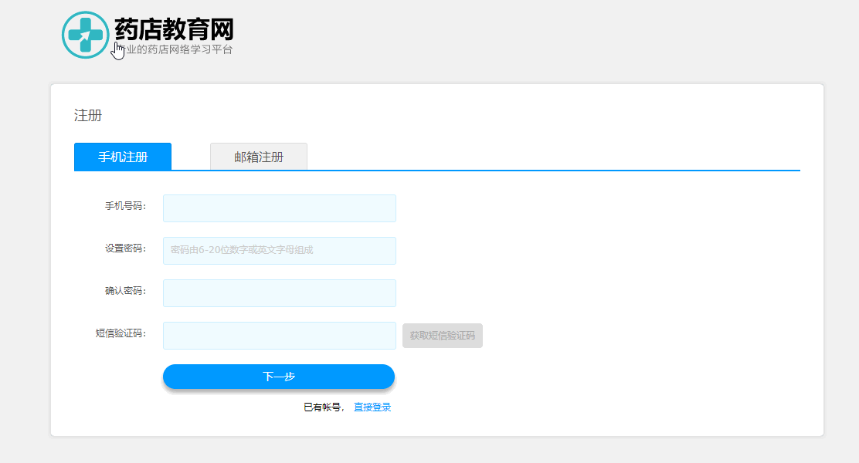Focus the 短信验证码 input field
This screenshot has height=463, width=859.
(x=280, y=336)
